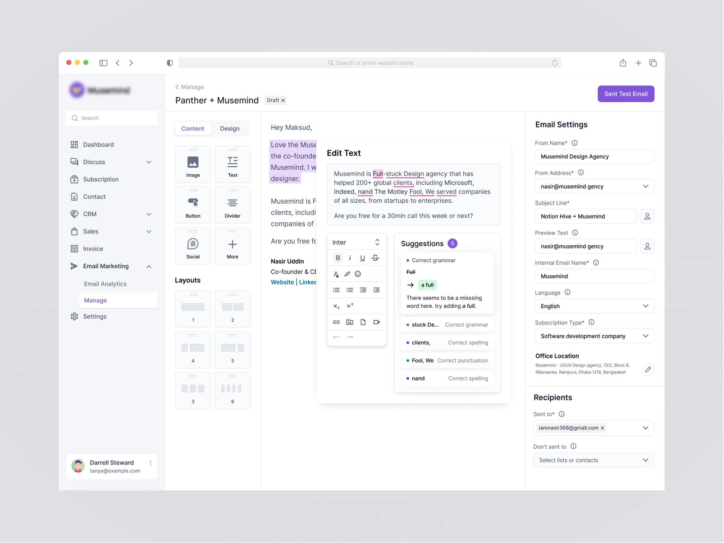Show From Name info tooltip
Screen dimensions: 724x543
(x=575, y=143)
